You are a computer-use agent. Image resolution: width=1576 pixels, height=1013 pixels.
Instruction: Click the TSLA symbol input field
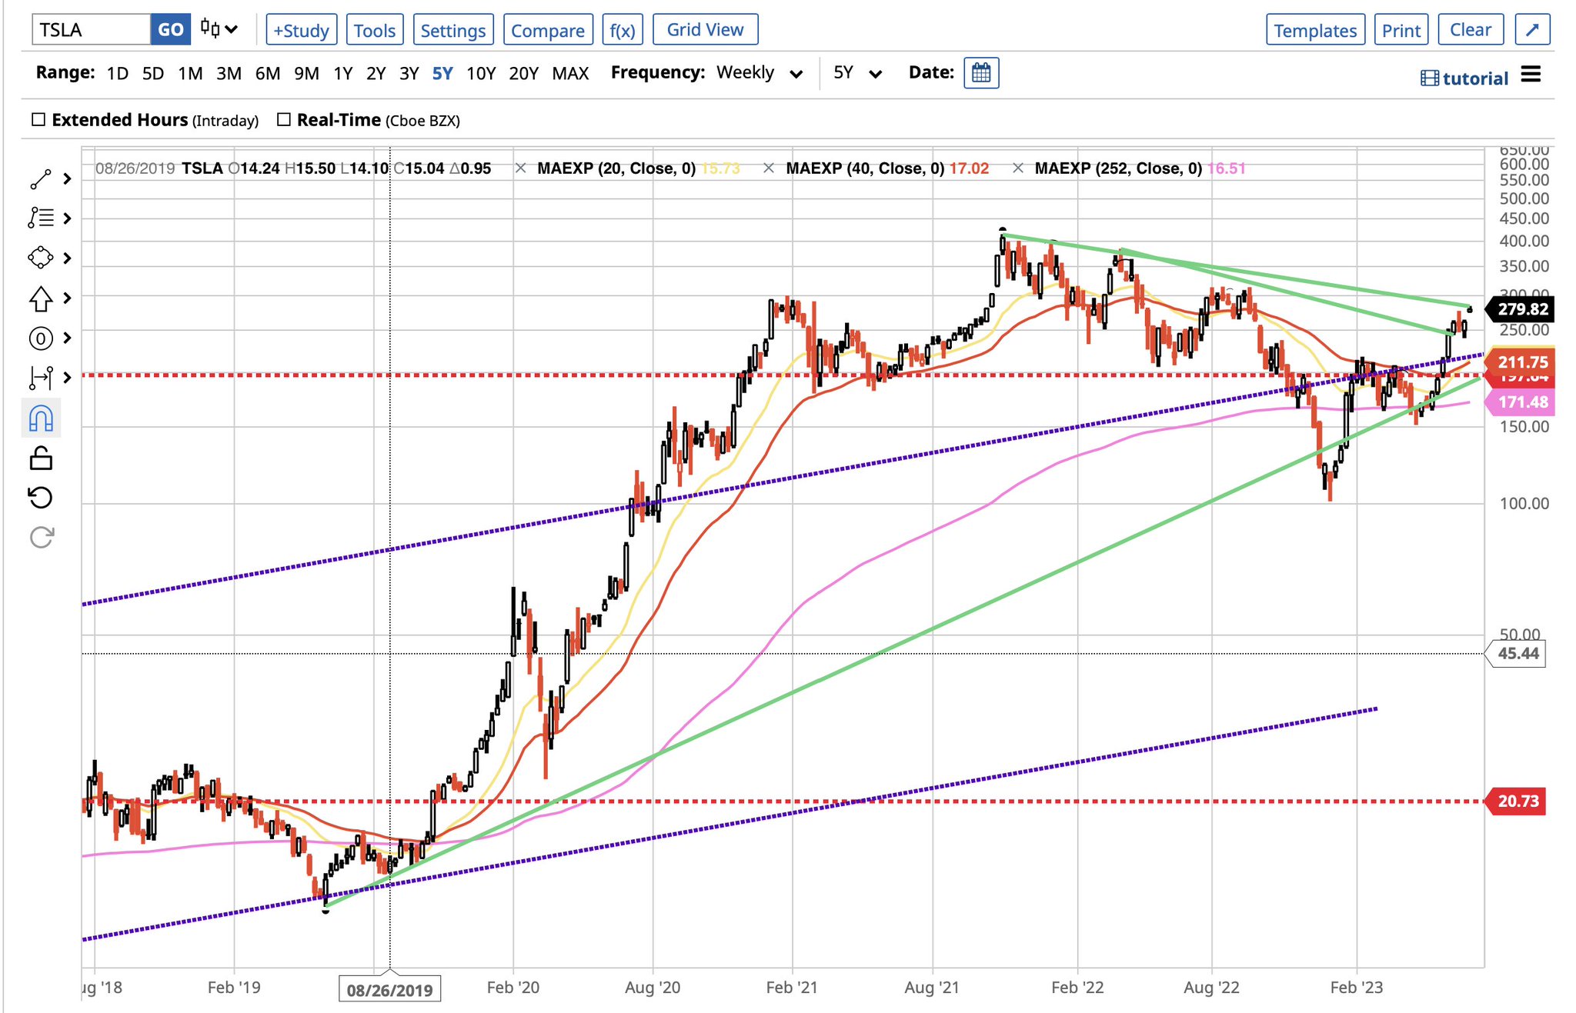point(91,30)
